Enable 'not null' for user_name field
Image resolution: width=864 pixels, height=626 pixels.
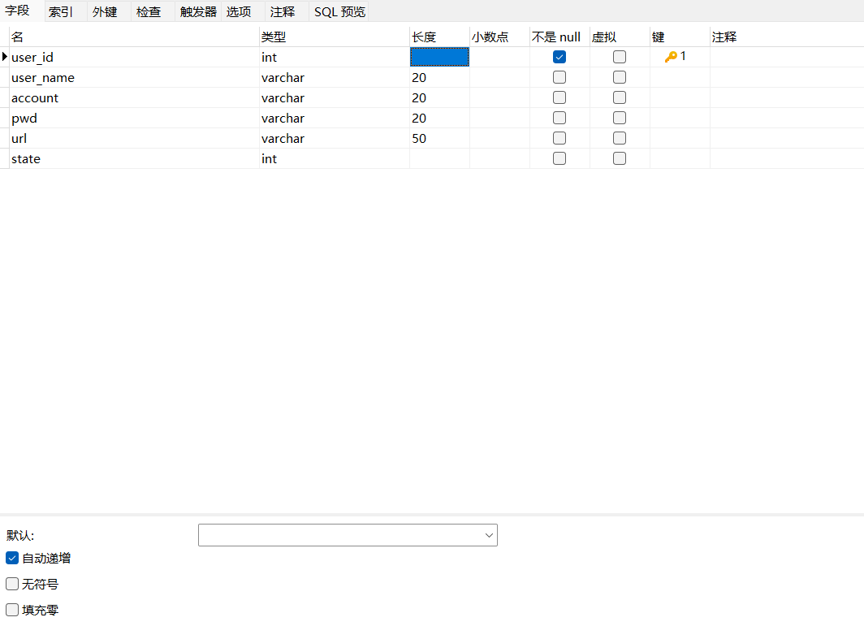pos(559,77)
